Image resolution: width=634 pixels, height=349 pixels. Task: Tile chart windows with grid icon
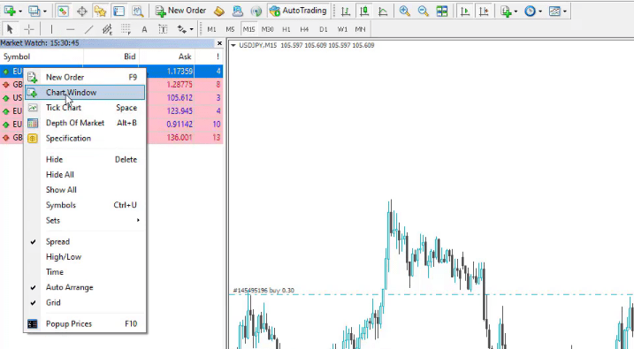442,11
